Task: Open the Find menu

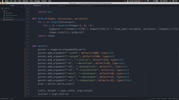Action: coord(31,1)
